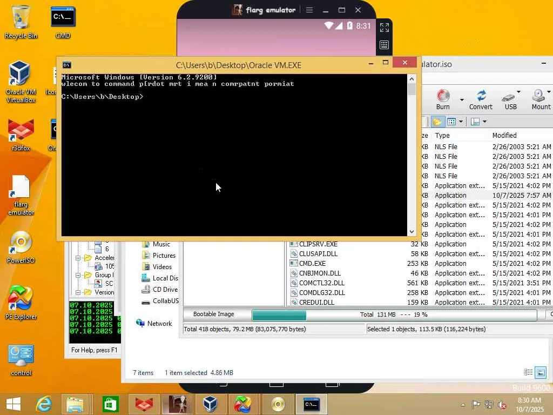Switch Explorer to large icons view
The width and height of the screenshot is (553, 415).
tap(541, 372)
